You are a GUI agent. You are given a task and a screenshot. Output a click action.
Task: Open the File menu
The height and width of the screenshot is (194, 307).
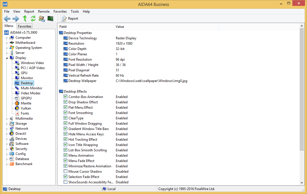[x=7, y=12]
